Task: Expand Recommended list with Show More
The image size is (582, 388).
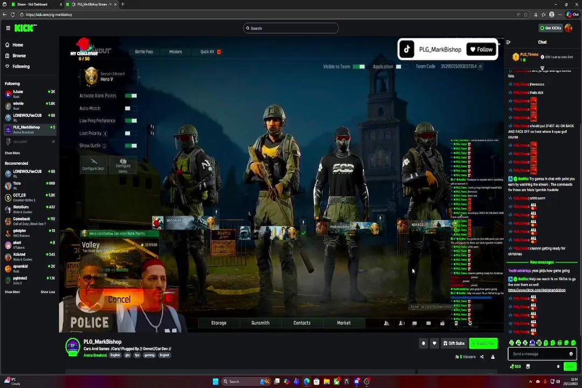Action: 12,292
